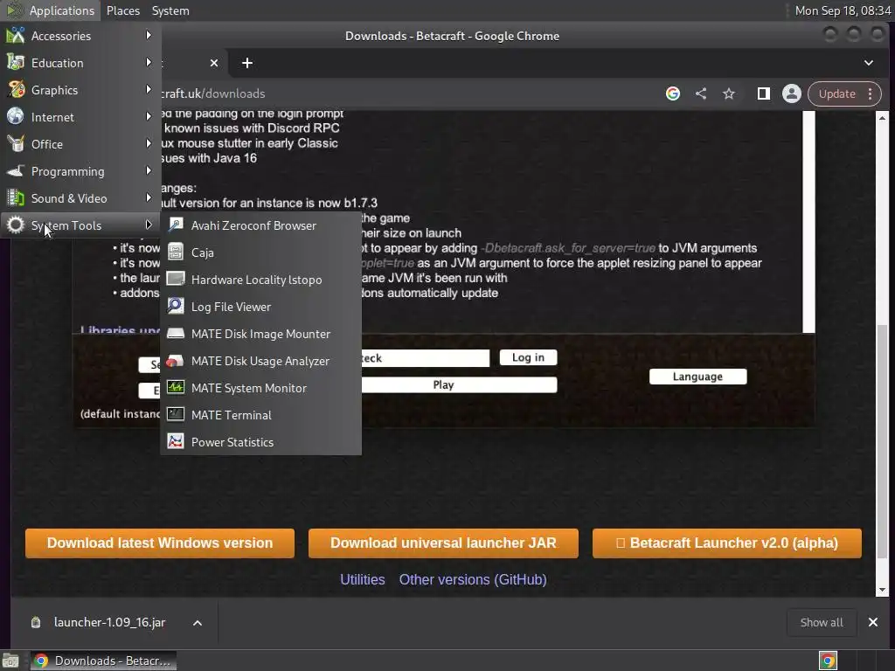895x671 pixels.
Task: Open a new Chrome tab
Action: coord(247,63)
